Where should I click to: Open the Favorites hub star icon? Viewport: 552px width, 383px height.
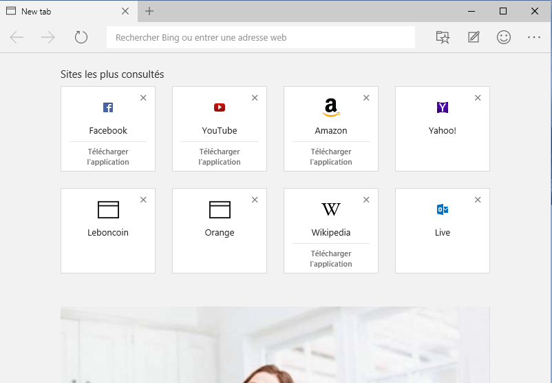tap(443, 37)
